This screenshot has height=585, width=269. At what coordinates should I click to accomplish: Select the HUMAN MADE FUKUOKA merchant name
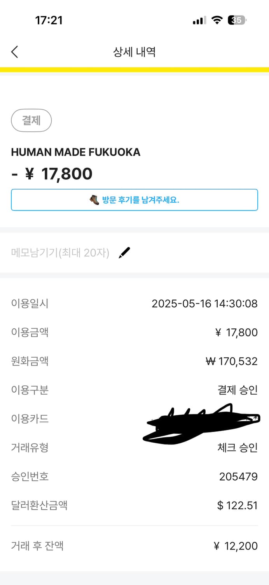click(76, 152)
